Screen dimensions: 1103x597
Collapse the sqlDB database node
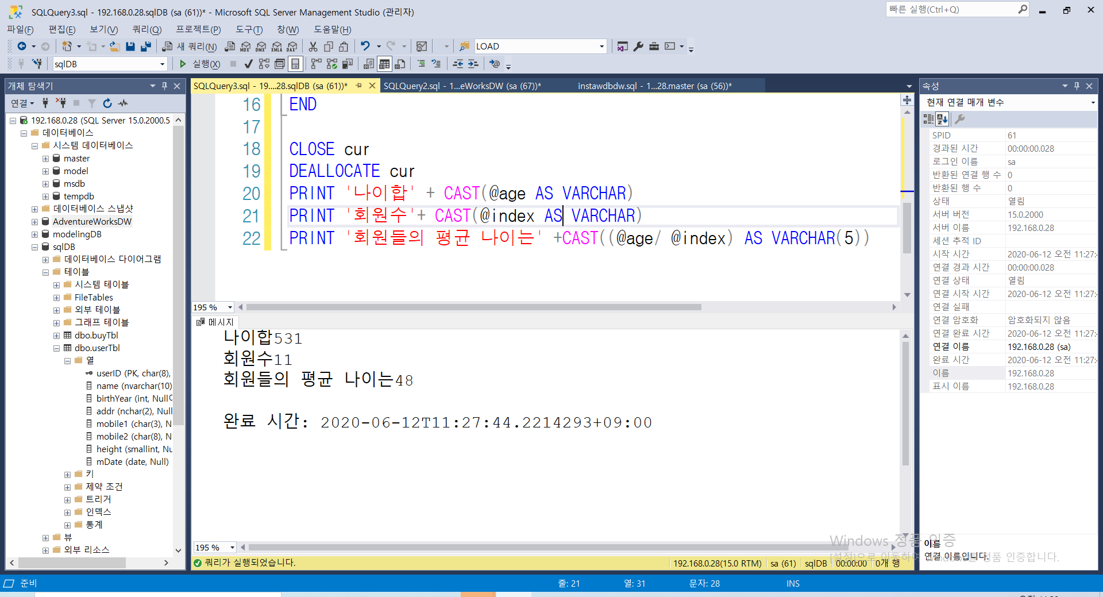(35, 247)
